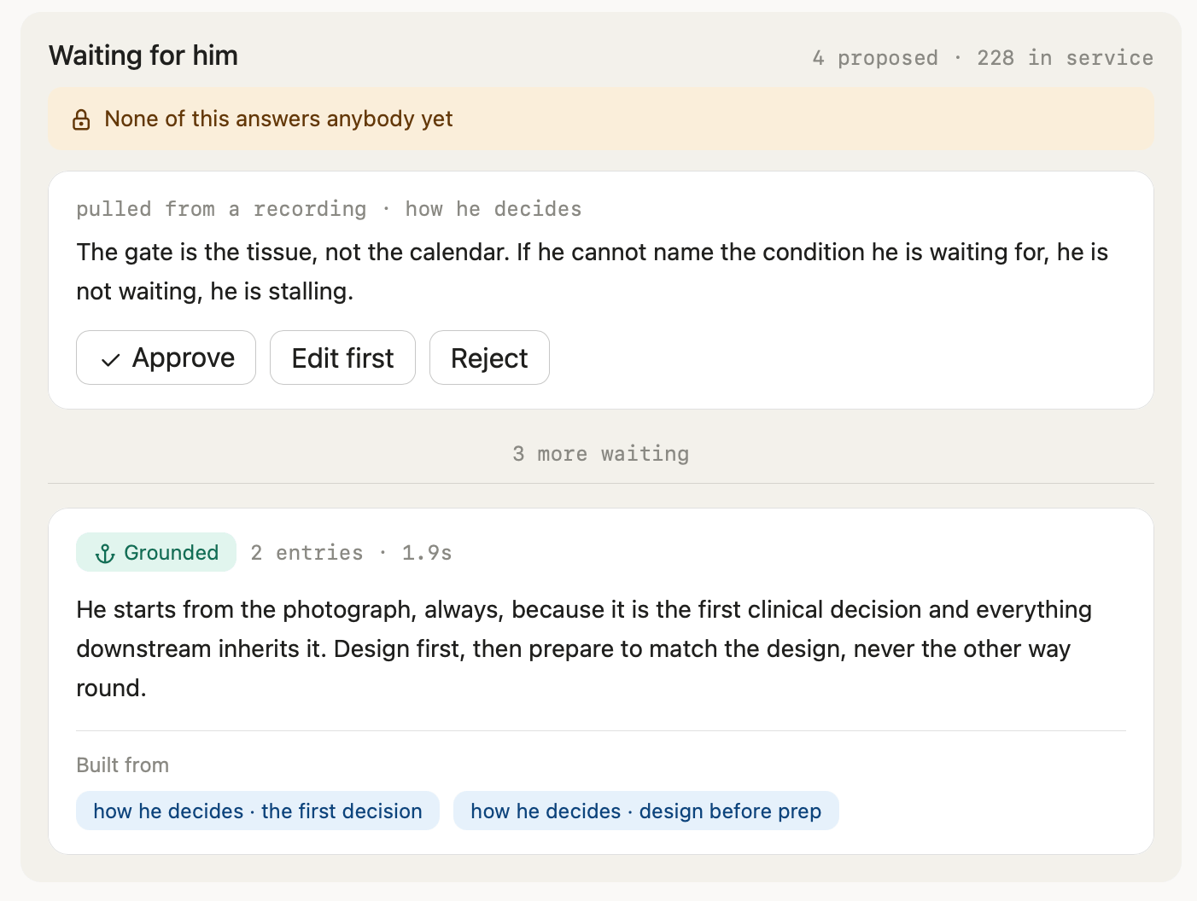Screen dimensions: 1197x901
Task: Select the gate is the tissue proposal text
Action: pos(593,271)
